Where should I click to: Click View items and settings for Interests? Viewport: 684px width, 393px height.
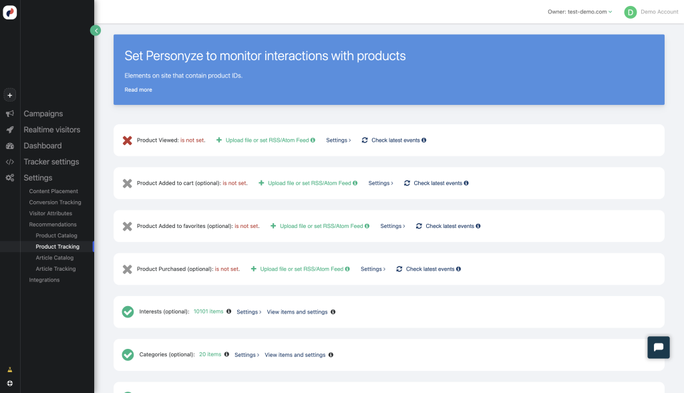click(x=297, y=311)
